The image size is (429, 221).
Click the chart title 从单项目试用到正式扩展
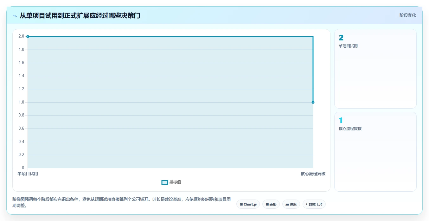coord(80,15)
